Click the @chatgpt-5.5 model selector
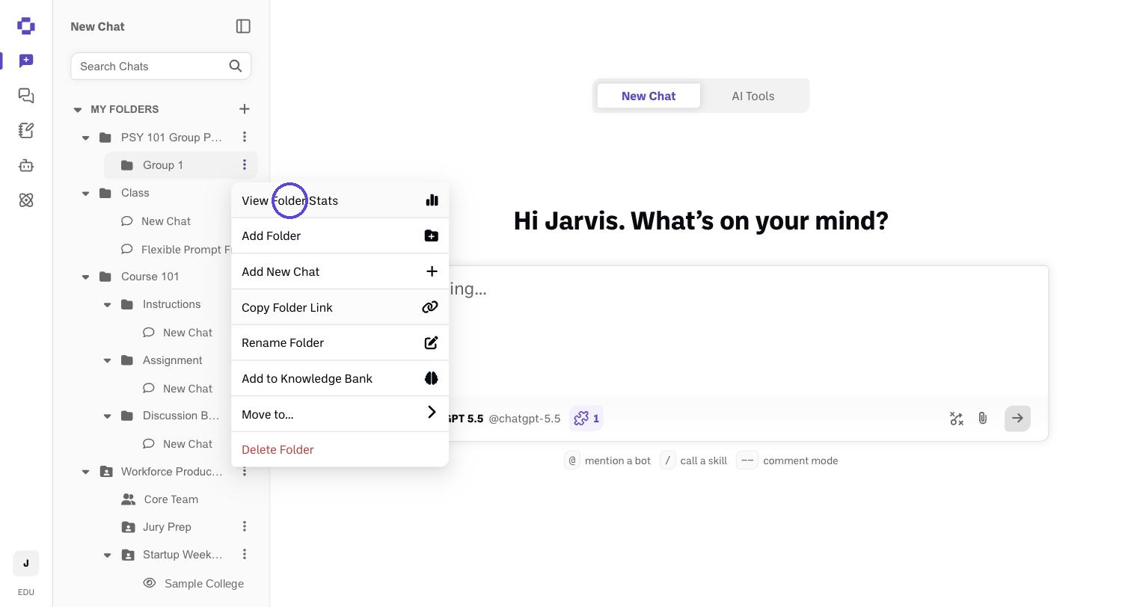 (x=524, y=419)
